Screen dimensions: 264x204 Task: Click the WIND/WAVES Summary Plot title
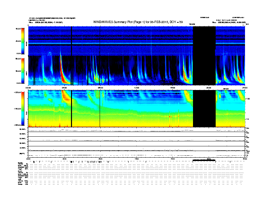[138, 22]
